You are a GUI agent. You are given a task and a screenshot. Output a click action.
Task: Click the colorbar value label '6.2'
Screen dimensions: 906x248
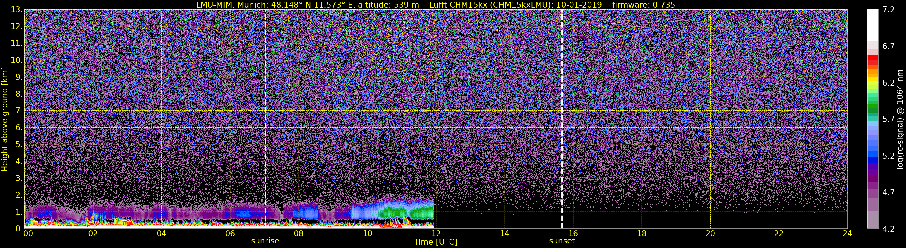(889, 83)
